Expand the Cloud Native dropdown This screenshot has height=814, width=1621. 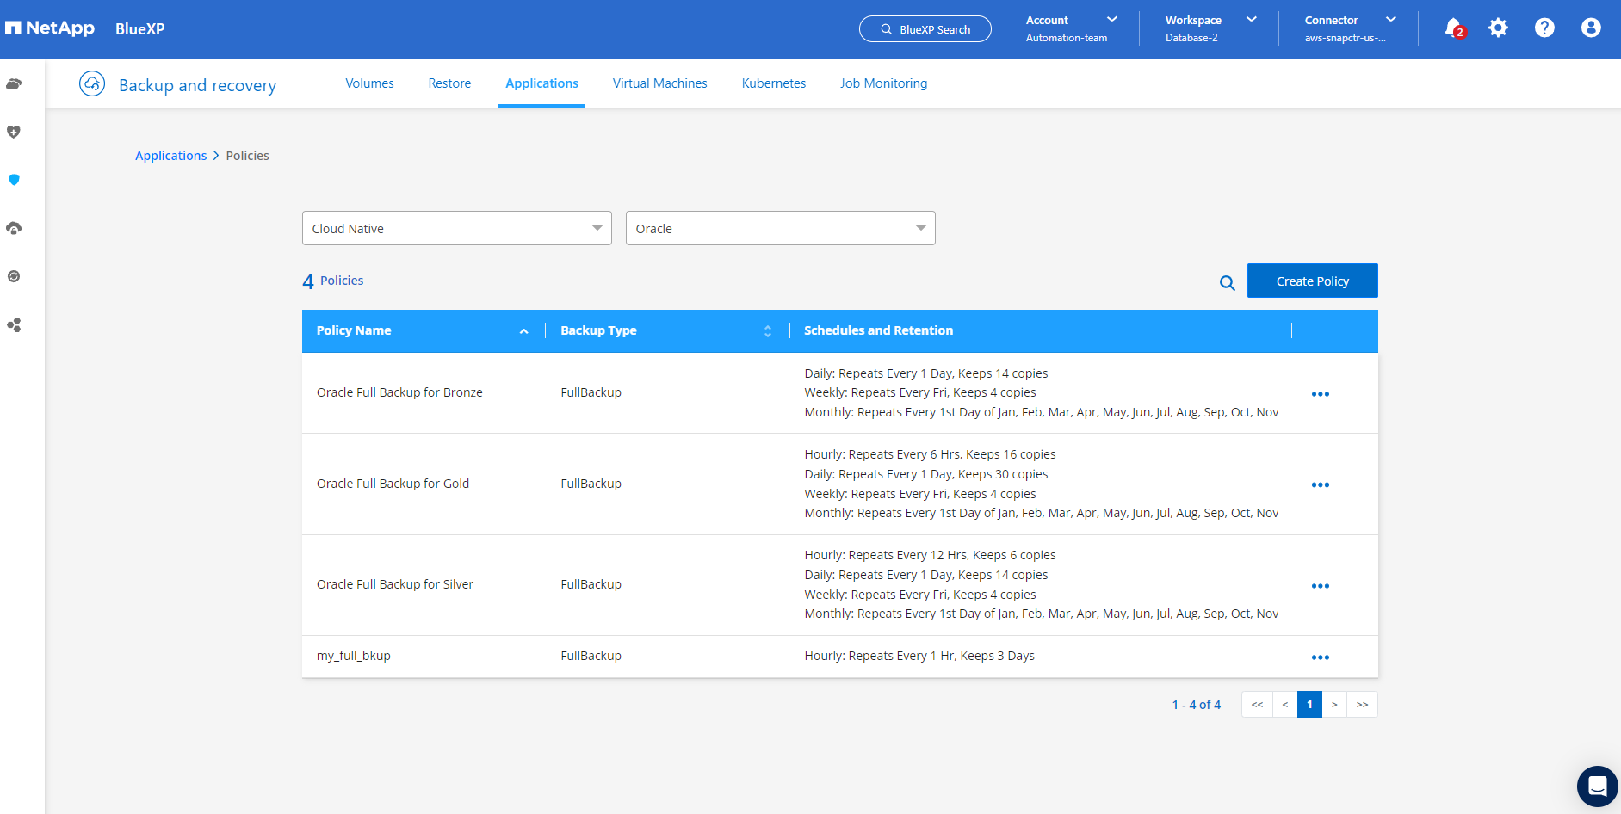click(x=456, y=229)
